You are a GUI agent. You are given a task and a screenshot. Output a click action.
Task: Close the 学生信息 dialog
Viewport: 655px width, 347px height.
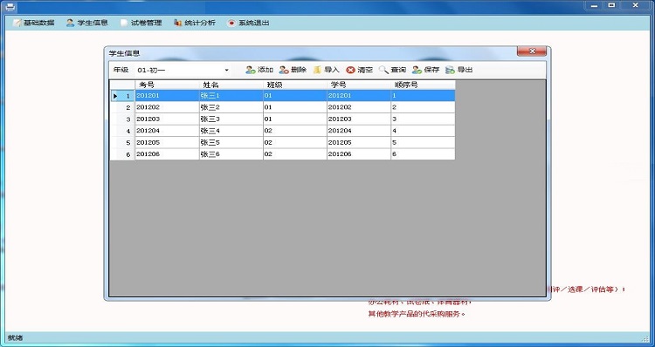point(532,51)
